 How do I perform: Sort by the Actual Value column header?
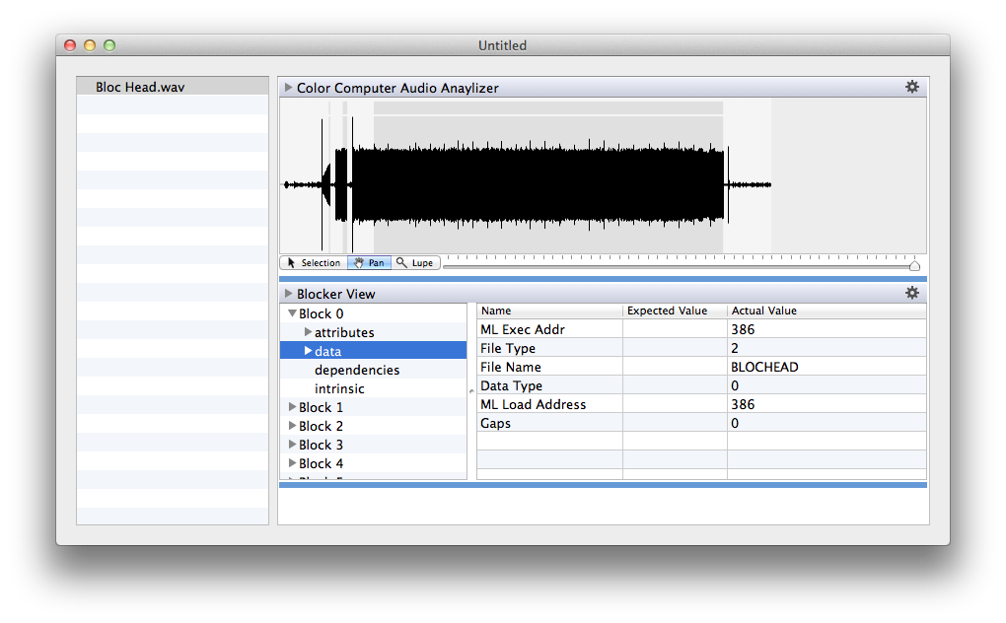(x=827, y=311)
